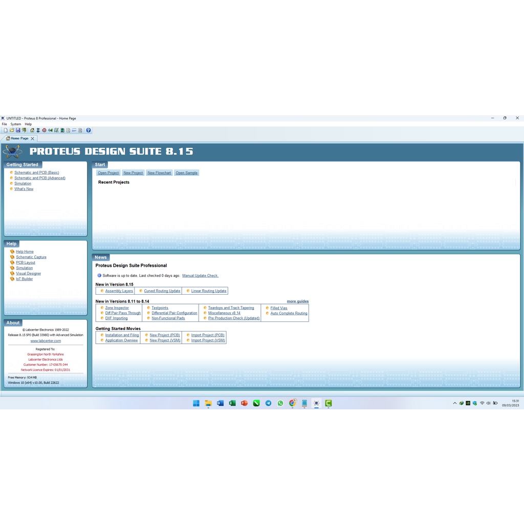524x524 pixels.
Task: Open the System menu
Action: point(16,124)
